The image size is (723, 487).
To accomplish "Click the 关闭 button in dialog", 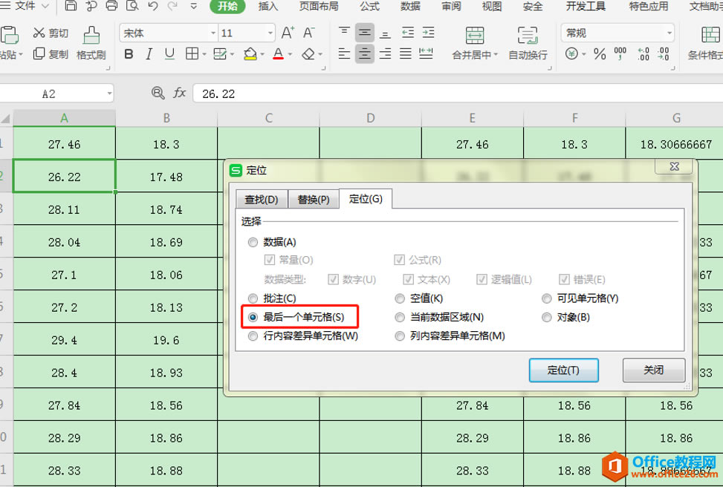I will [x=653, y=370].
